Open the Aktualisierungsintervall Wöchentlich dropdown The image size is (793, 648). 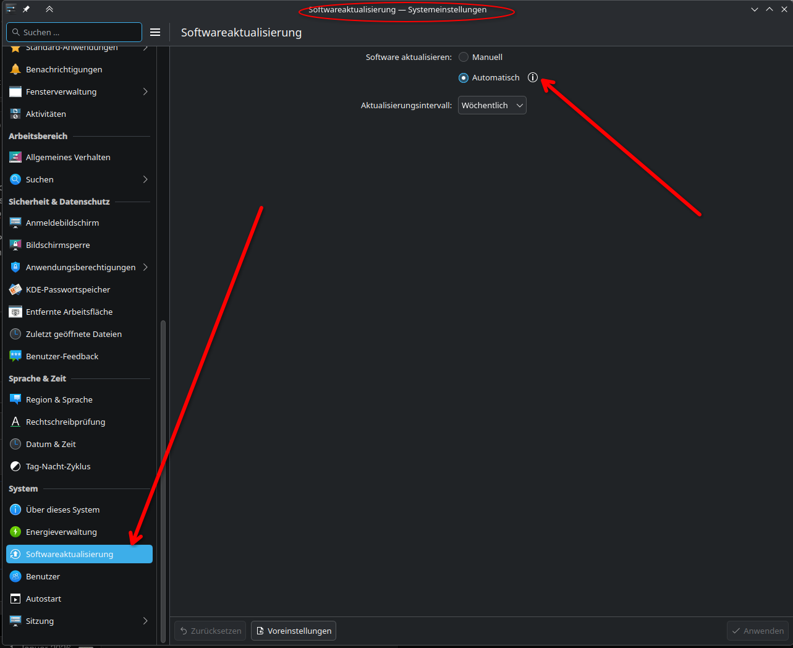pos(492,105)
